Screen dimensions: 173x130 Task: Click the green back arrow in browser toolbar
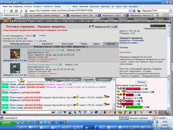tap(11, 11)
